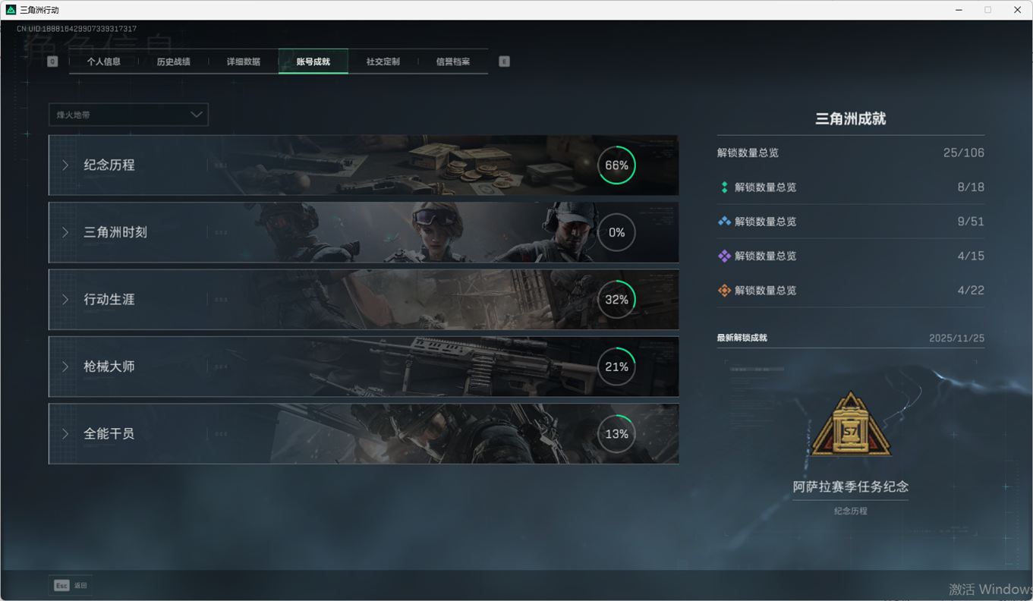The height and width of the screenshot is (601, 1033).
Task: Click the 返回 back button
Action: tap(80, 586)
